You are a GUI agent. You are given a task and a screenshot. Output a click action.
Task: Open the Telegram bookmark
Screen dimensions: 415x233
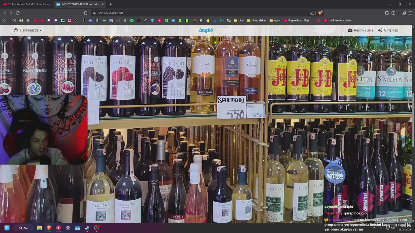click(x=173, y=20)
